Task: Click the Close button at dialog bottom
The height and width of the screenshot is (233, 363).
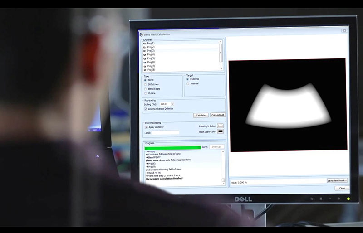Action: pyautogui.click(x=342, y=188)
